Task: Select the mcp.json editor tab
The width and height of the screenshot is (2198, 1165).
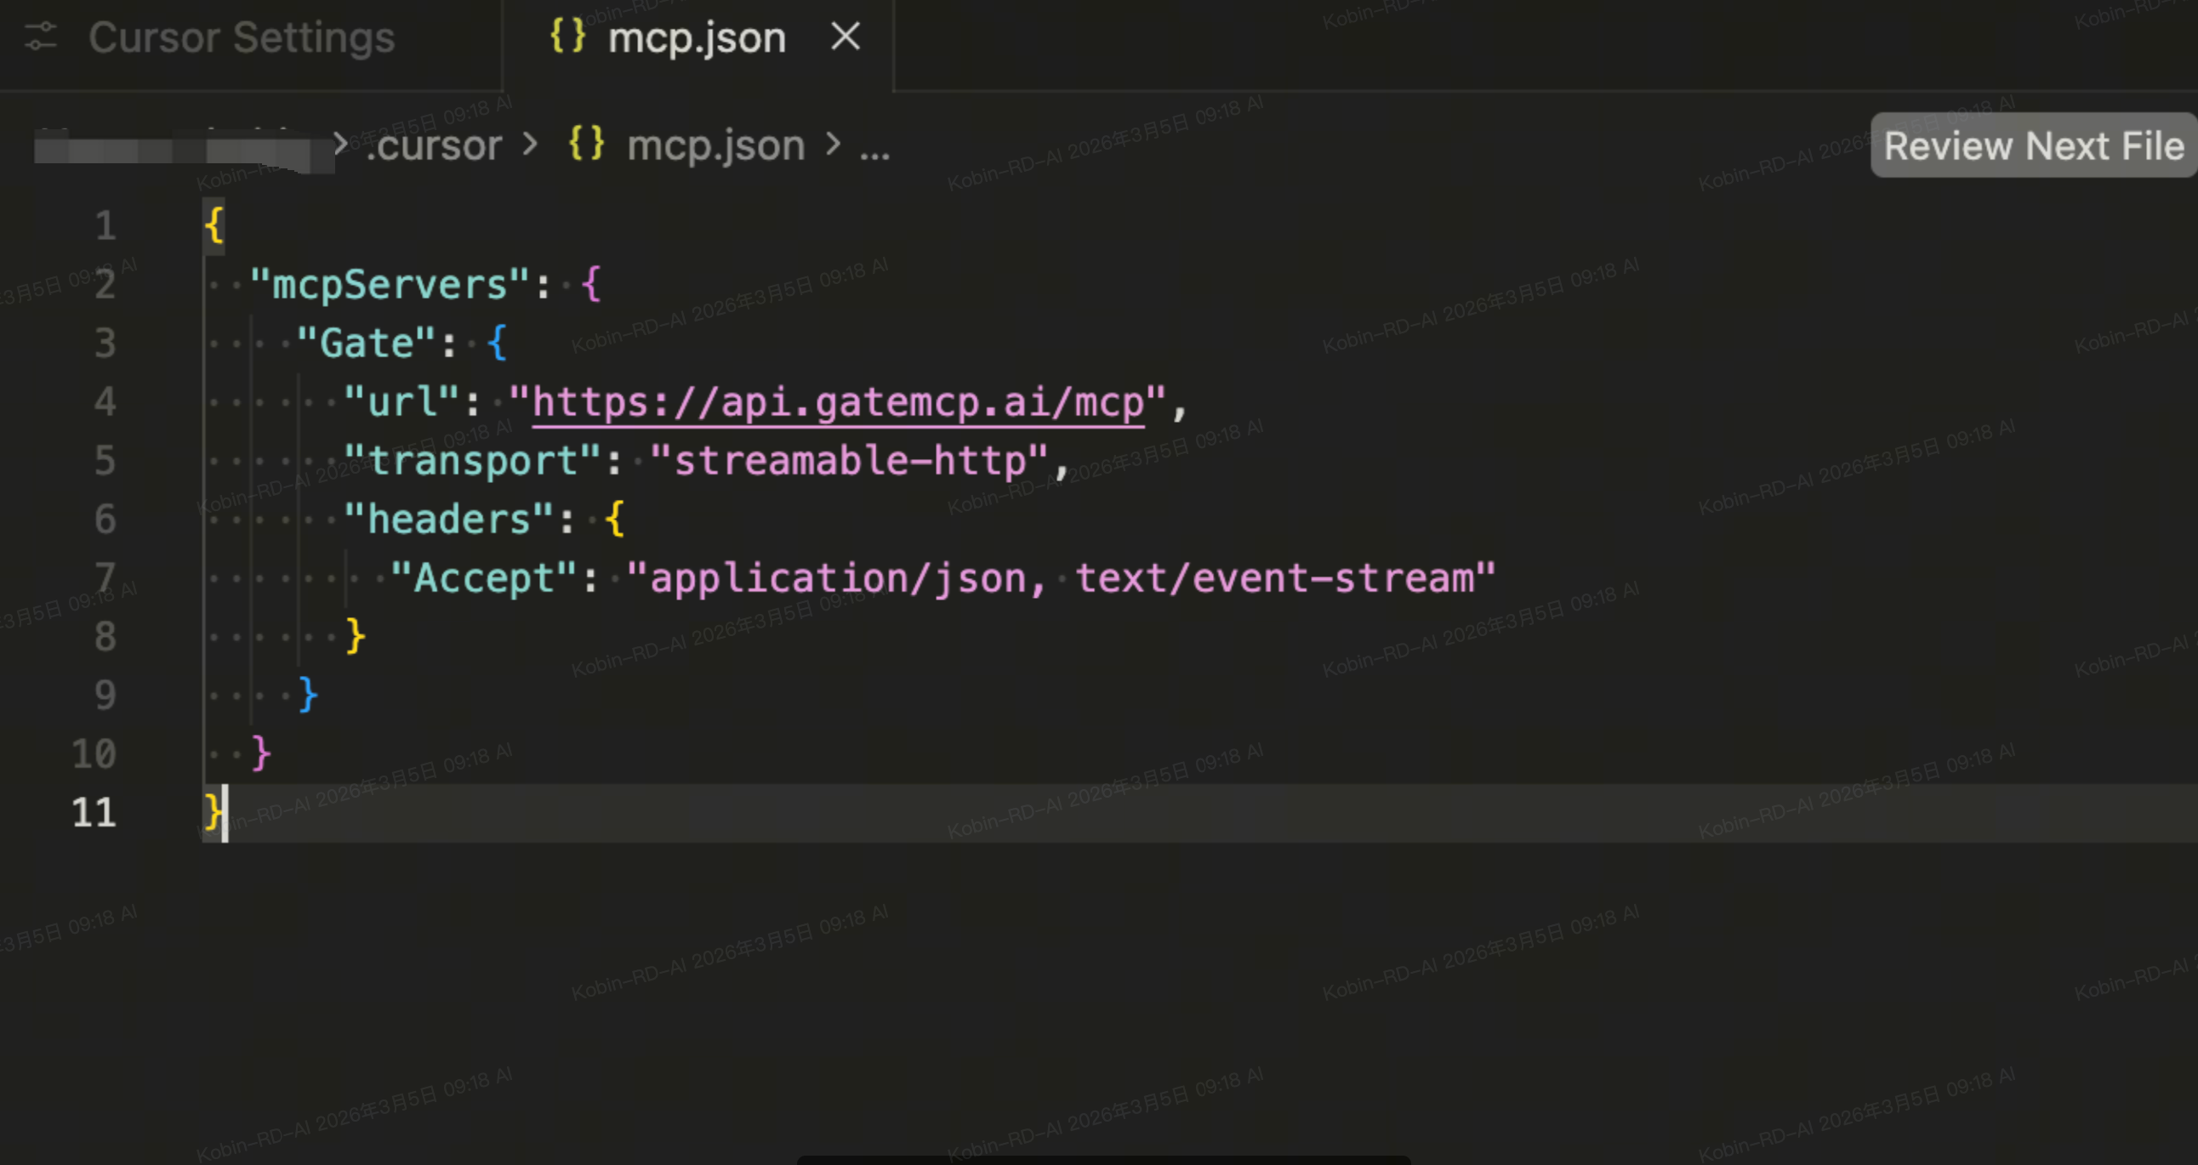Action: coord(697,38)
